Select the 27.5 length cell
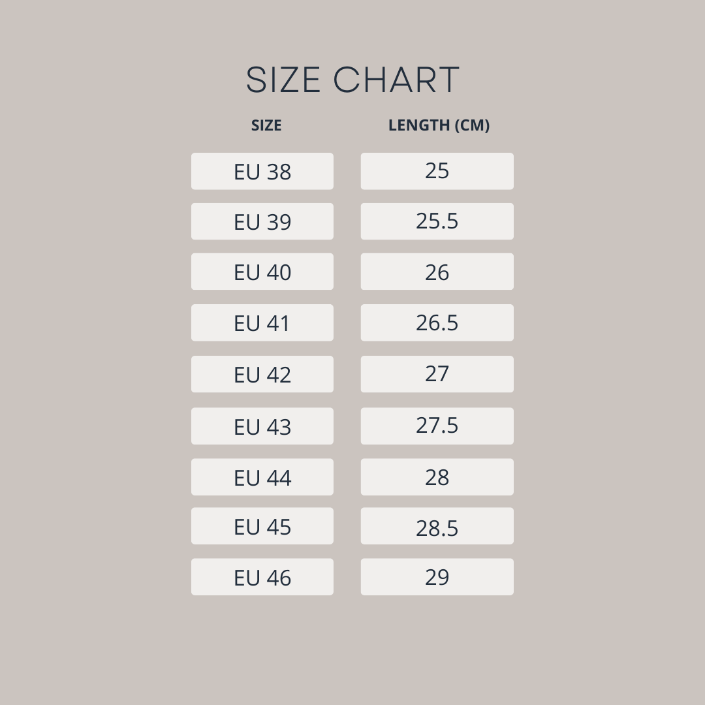Viewport: 705px width, 705px height. (x=437, y=426)
